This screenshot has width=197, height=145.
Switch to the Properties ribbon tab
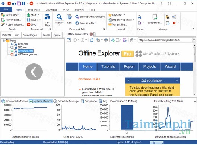click(34, 10)
